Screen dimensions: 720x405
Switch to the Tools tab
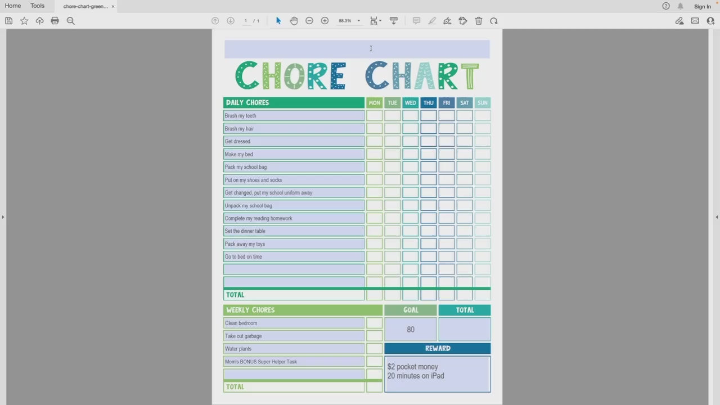coord(37,6)
